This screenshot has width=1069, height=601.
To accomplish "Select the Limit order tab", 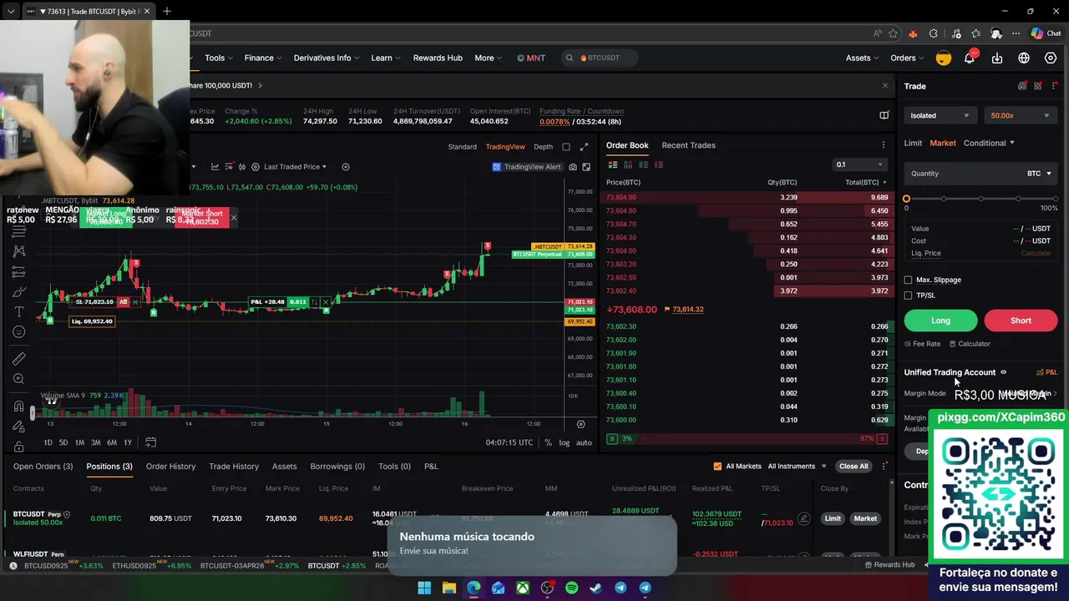I will point(913,143).
